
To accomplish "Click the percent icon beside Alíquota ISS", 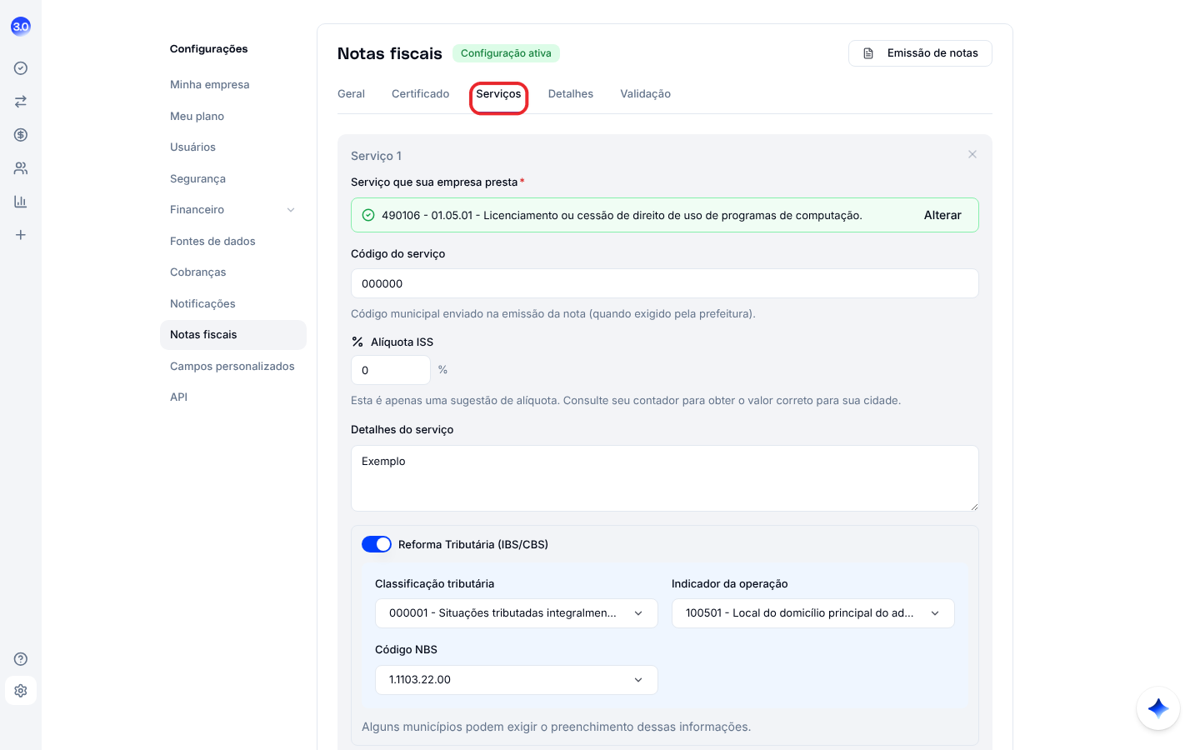I will 357,342.
